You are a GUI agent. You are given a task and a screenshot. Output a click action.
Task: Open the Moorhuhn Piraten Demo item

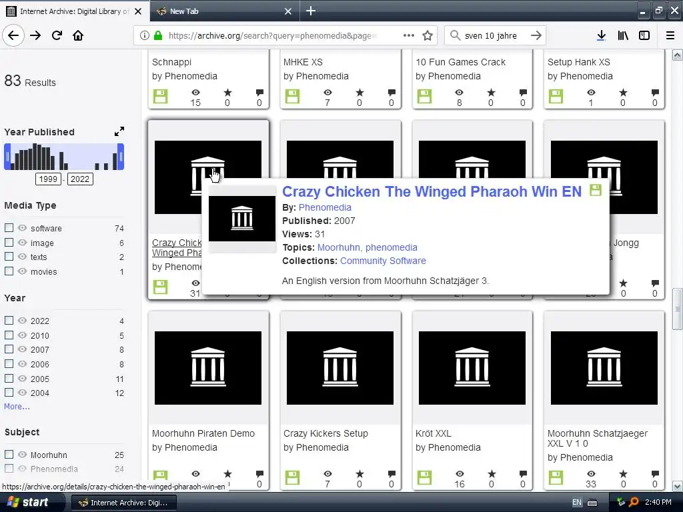[203, 433]
